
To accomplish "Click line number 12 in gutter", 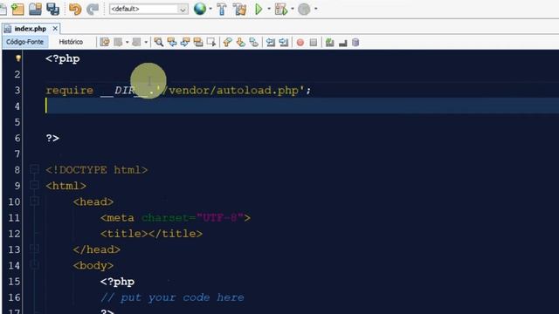I will tap(14, 234).
